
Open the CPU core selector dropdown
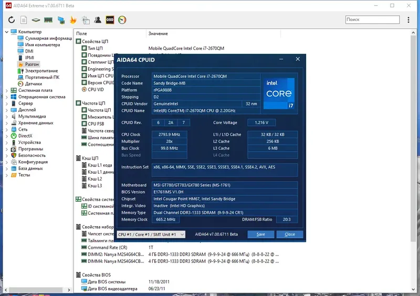click(151, 235)
